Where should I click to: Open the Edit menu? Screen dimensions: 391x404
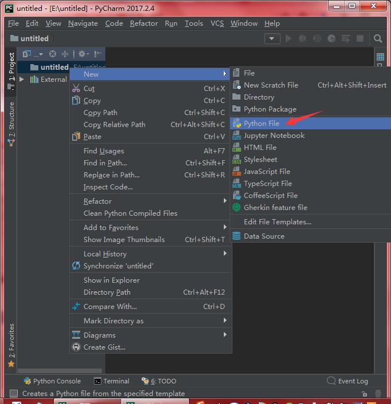[x=32, y=23]
